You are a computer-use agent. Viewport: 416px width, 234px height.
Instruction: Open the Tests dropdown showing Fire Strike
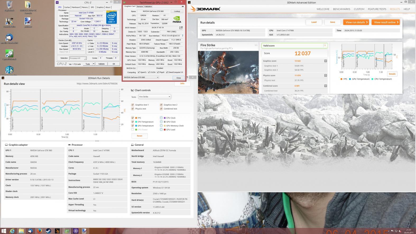pos(155,97)
